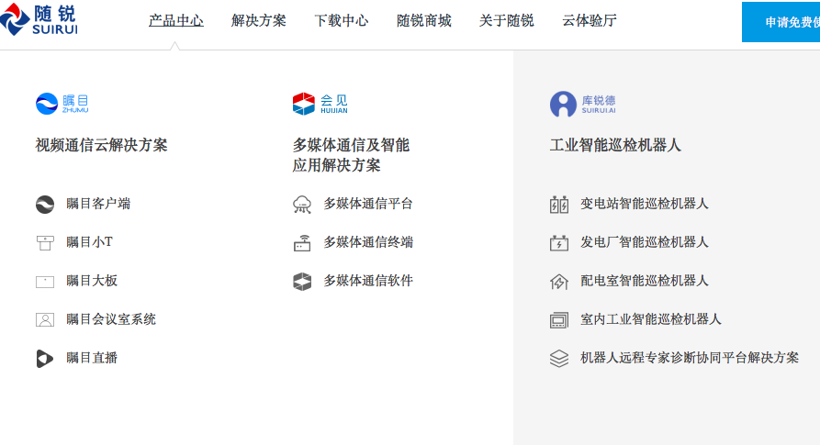Open the 多媒体通信平台 link
This screenshot has width=820, height=445.
pyautogui.click(x=368, y=204)
